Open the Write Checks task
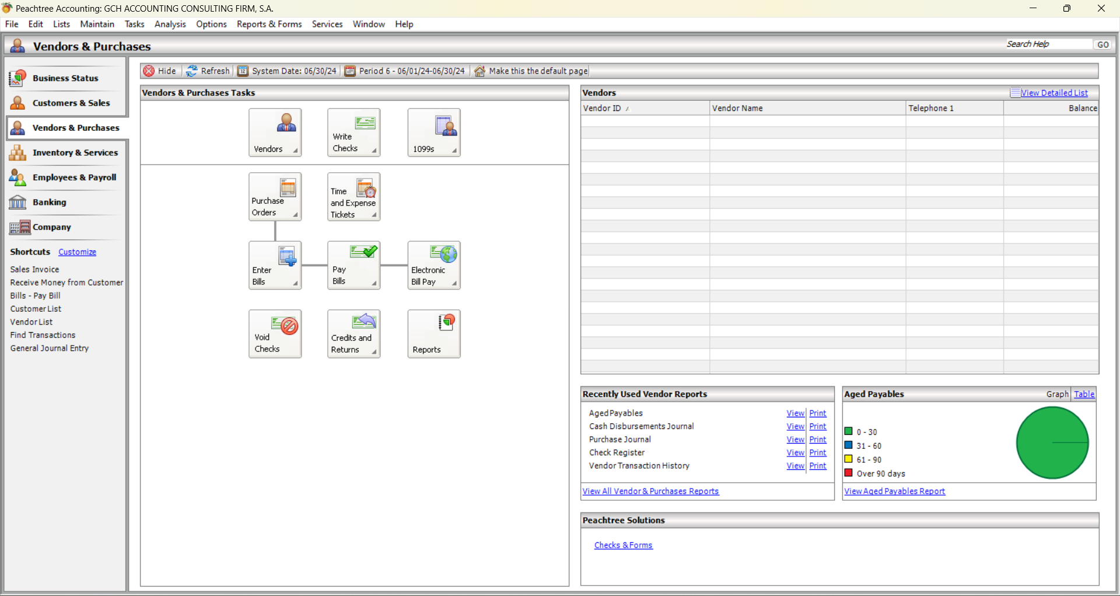This screenshot has width=1120, height=596. click(x=353, y=133)
